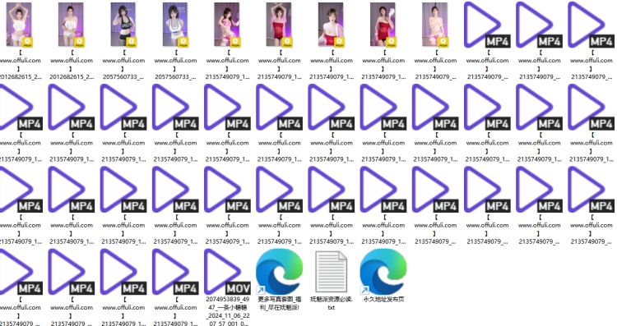
Task: Click the Player badge on the black sports top thumbnail
Action: [x=132, y=42]
